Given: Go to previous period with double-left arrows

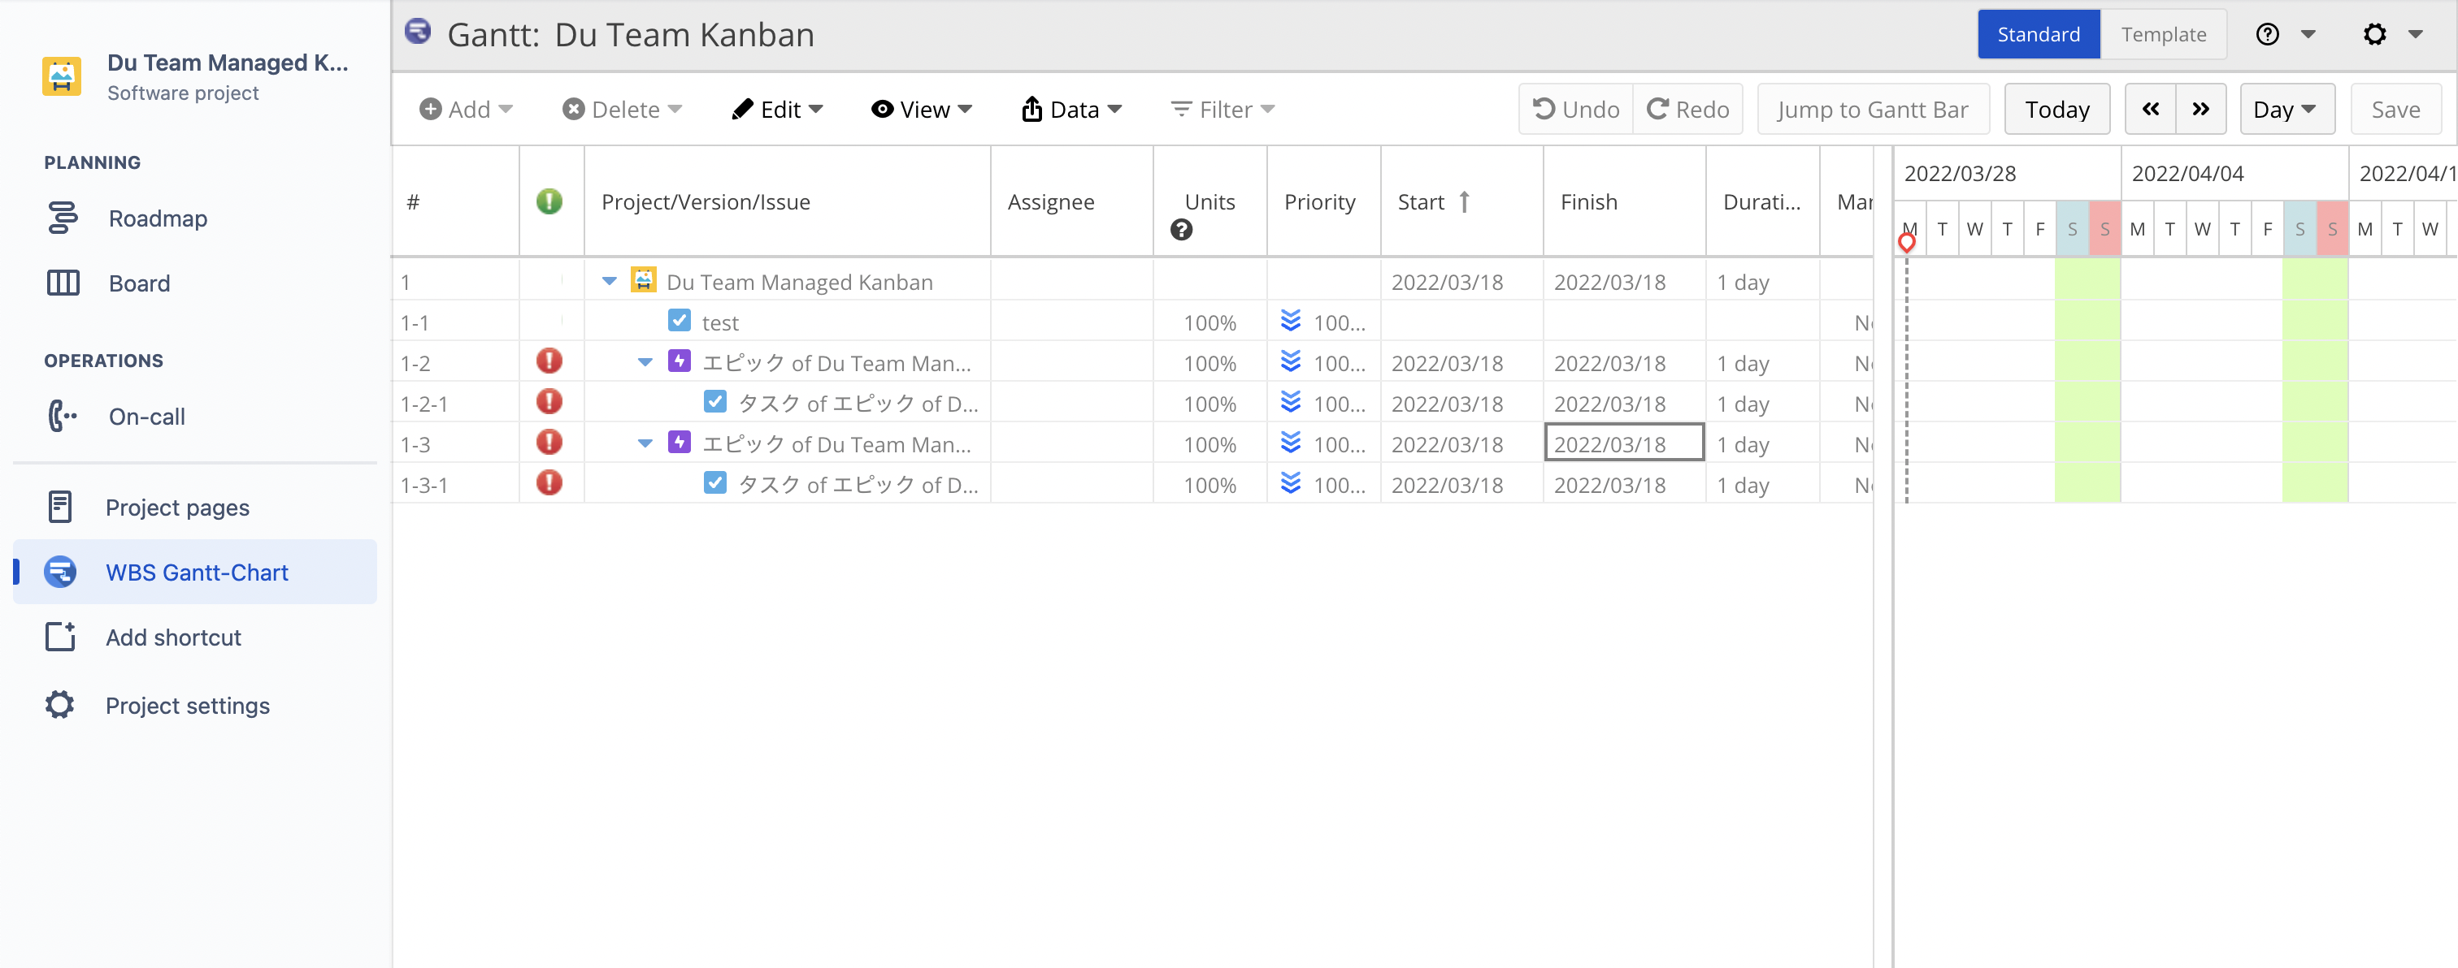Looking at the screenshot, I should (x=2150, y=110).
